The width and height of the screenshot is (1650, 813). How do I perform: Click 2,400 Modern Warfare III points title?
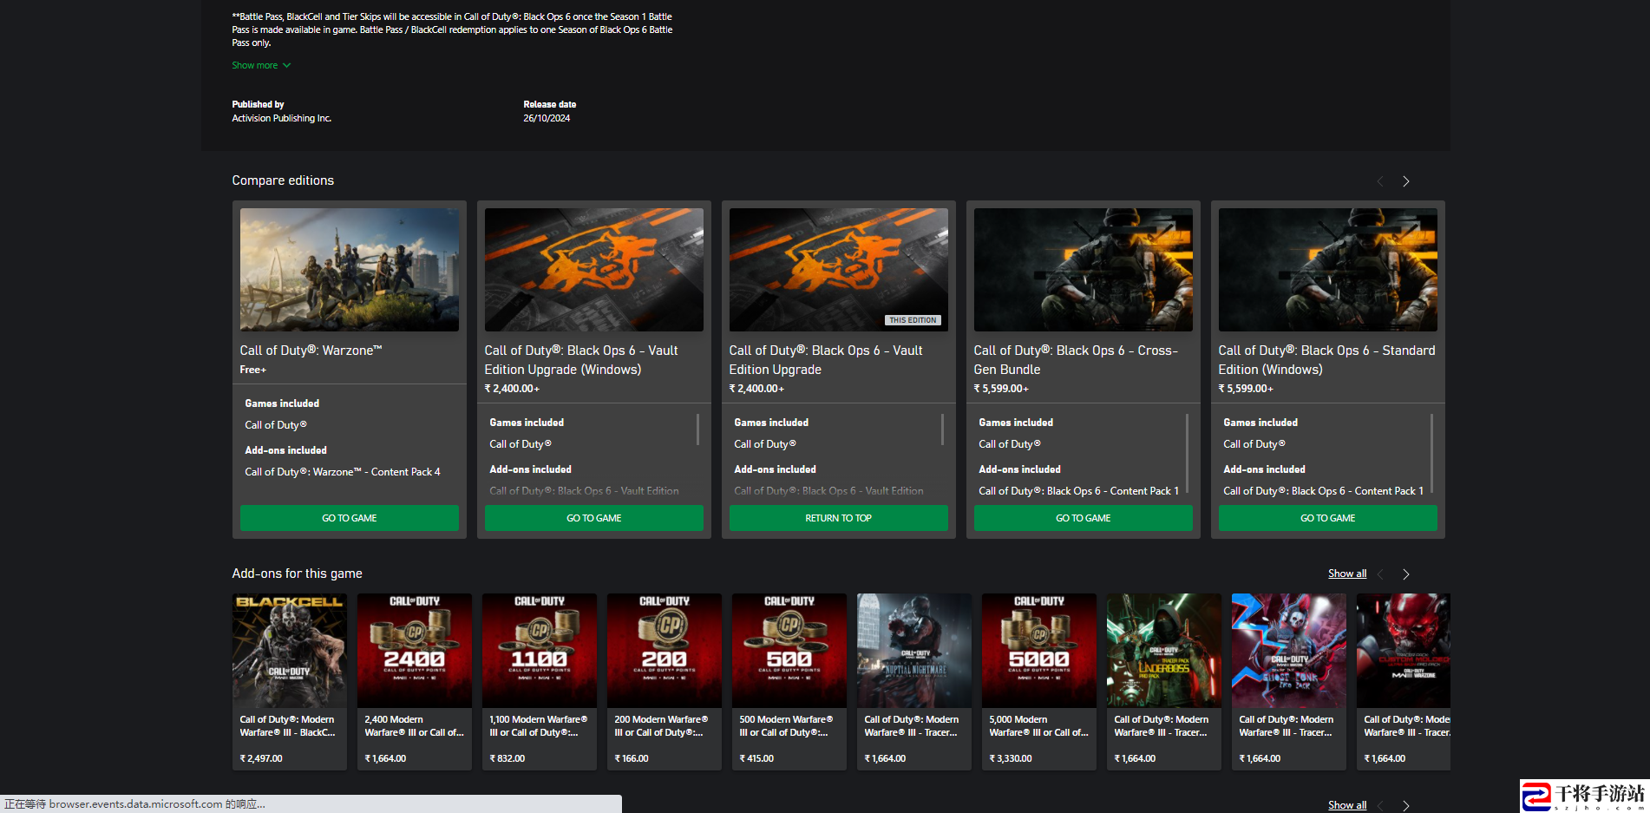pos(414,726)
